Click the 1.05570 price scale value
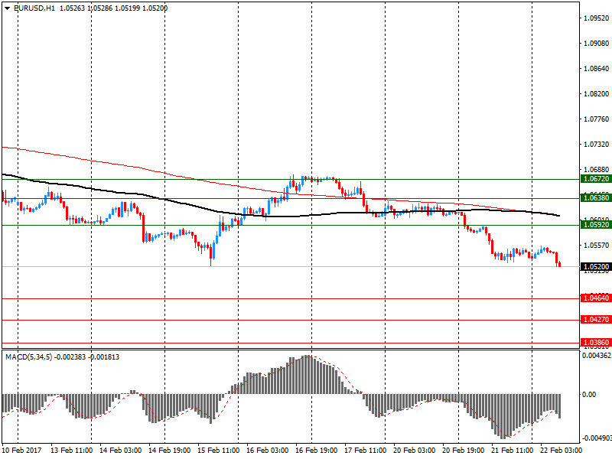Image resolution: width=612 pixels, height=459 pixels. click(x=597, y=246)
